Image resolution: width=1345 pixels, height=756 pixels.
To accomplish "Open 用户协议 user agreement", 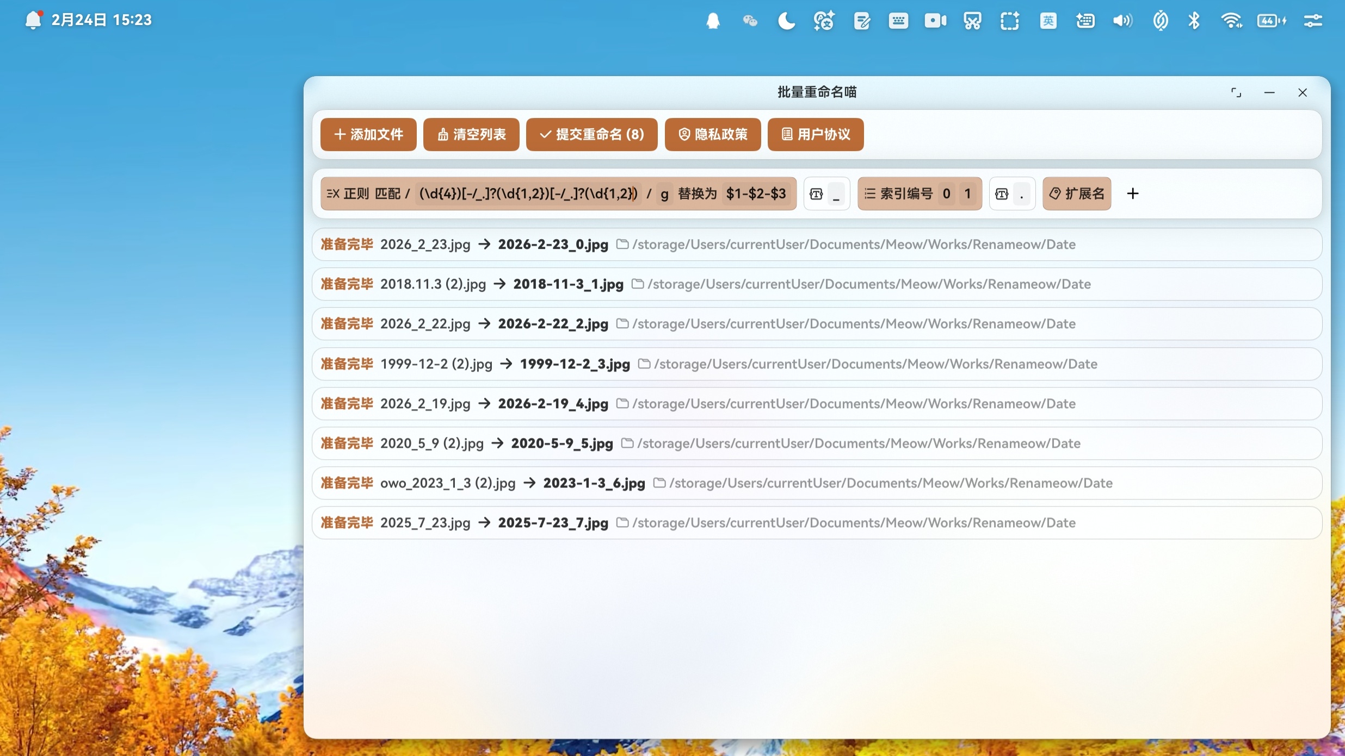I will click(815, 134).
